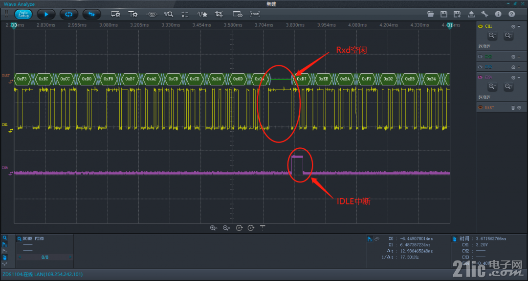Toggle mouse measure icon in sidebar

pyautogui.click(x=5, y=258)
